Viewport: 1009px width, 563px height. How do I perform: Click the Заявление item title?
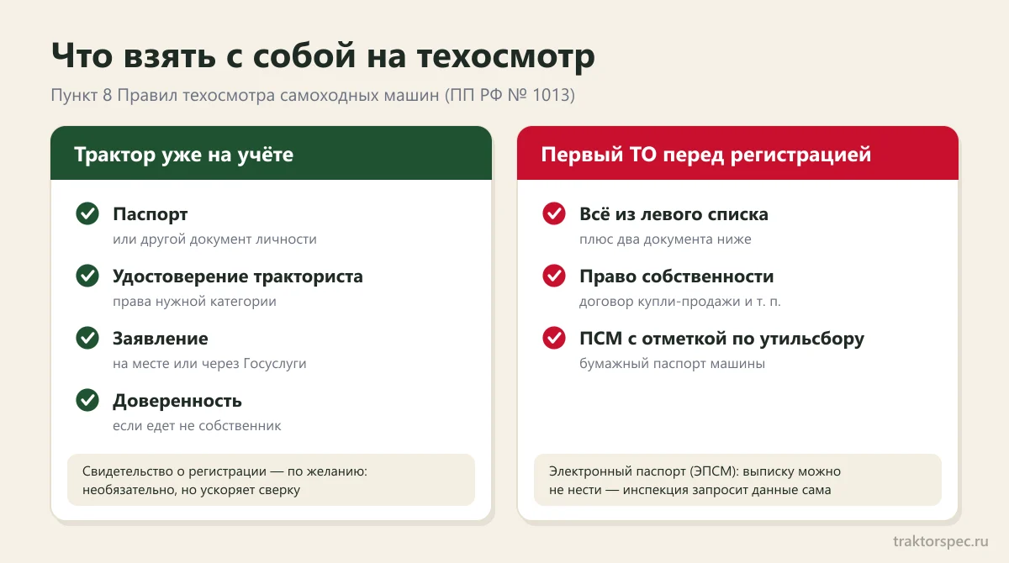(161, 339)
